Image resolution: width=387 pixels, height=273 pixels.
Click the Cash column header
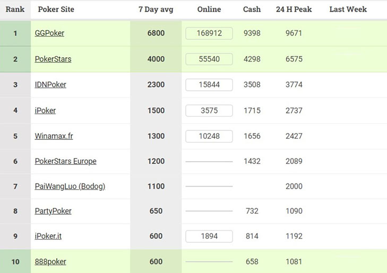point(252,10)
